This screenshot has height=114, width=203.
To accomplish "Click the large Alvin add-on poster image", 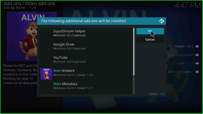I will pyautogui.click(x=32, y=36).
